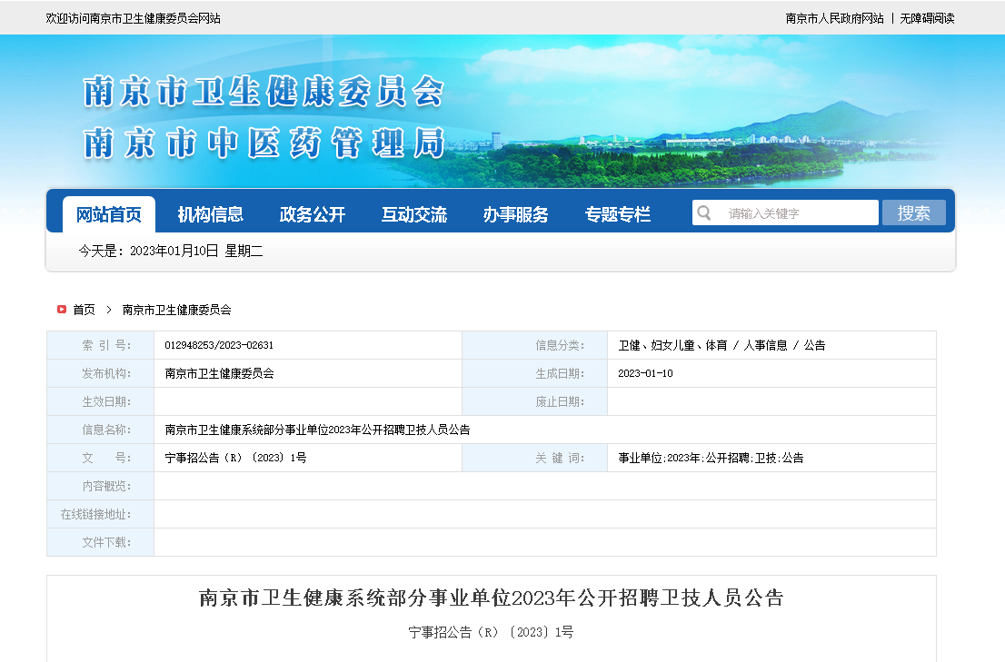Open the 专题专栏 navigation item
The width and height of the screenshot is (1005, 662).
point(618,214)
